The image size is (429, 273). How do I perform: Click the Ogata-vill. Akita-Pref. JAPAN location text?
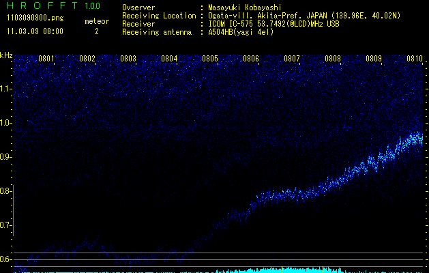(x=304, y=16)
